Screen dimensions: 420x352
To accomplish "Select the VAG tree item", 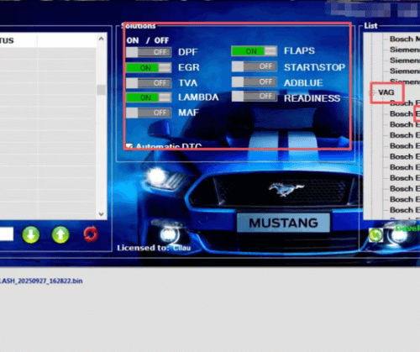I will 386,92.
